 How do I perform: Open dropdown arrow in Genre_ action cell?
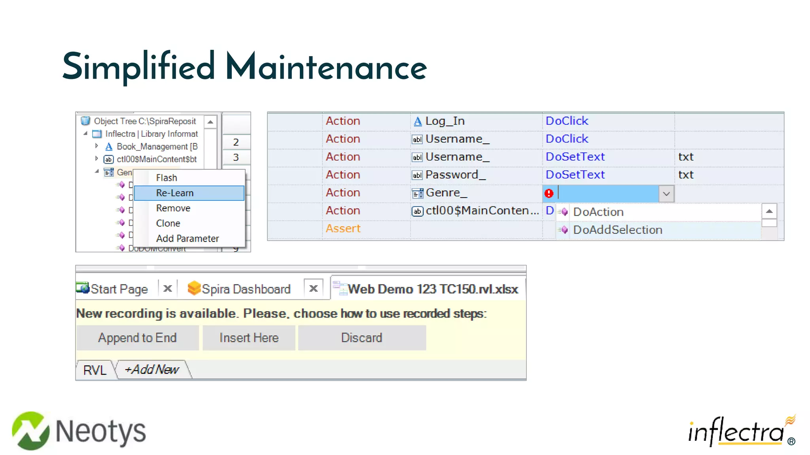pos(666,194)
